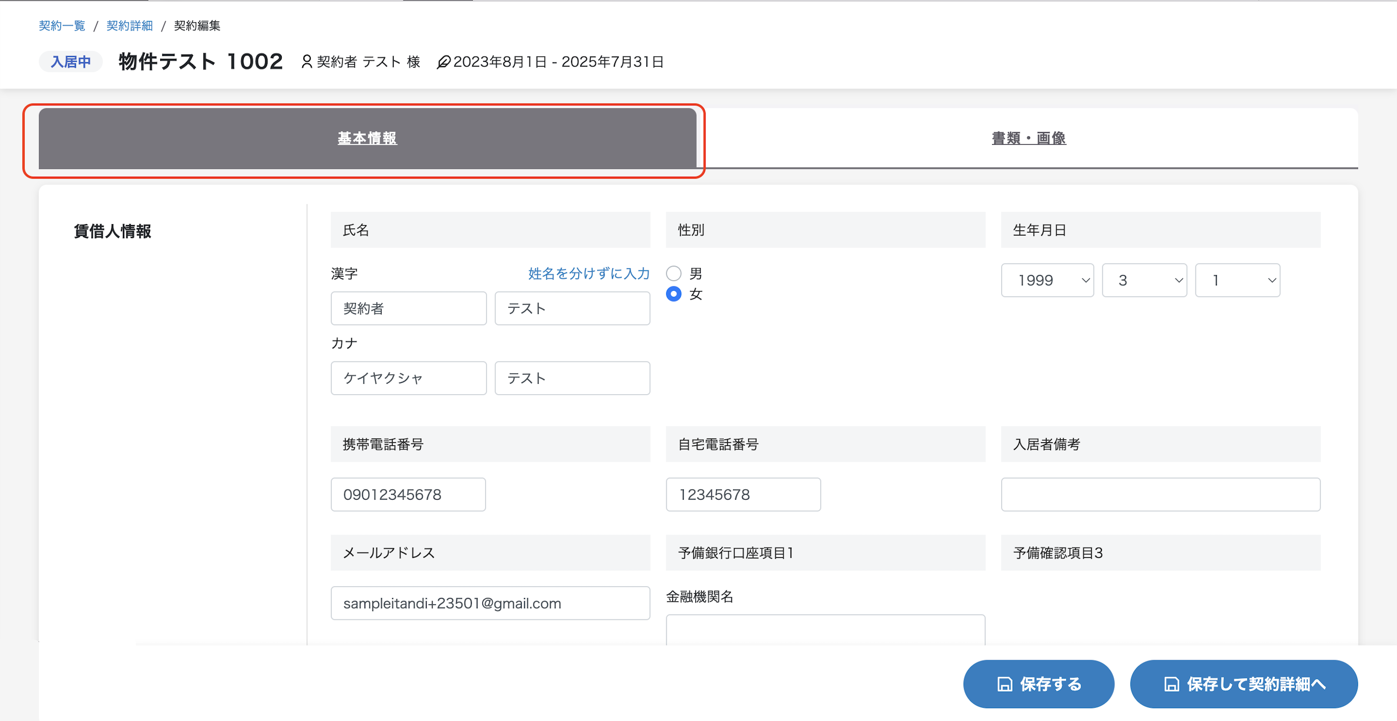Open the birth year dropdown 1999
The image size is (1397, 721).
(1047, 280)
